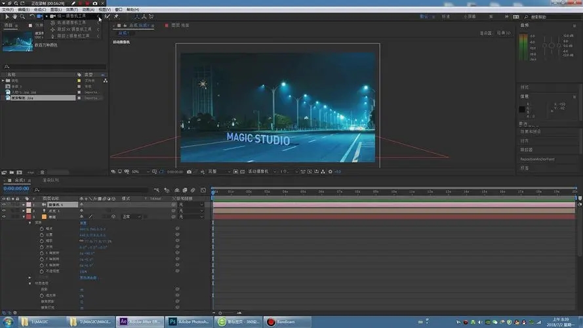The height and width of the screenshot is (328, 583).
Task: Click the playhead marker at timeline start
Action: [x=213, y=192]
